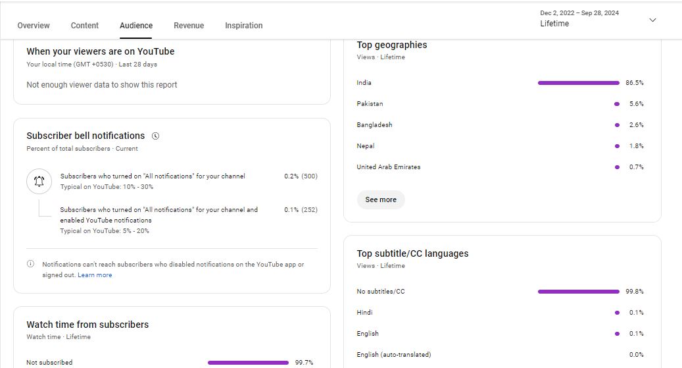Viewport: 682px width, 368px height.
Task: Click the No subtitles/CC percentage bar
Action: (x=578, y=292)
